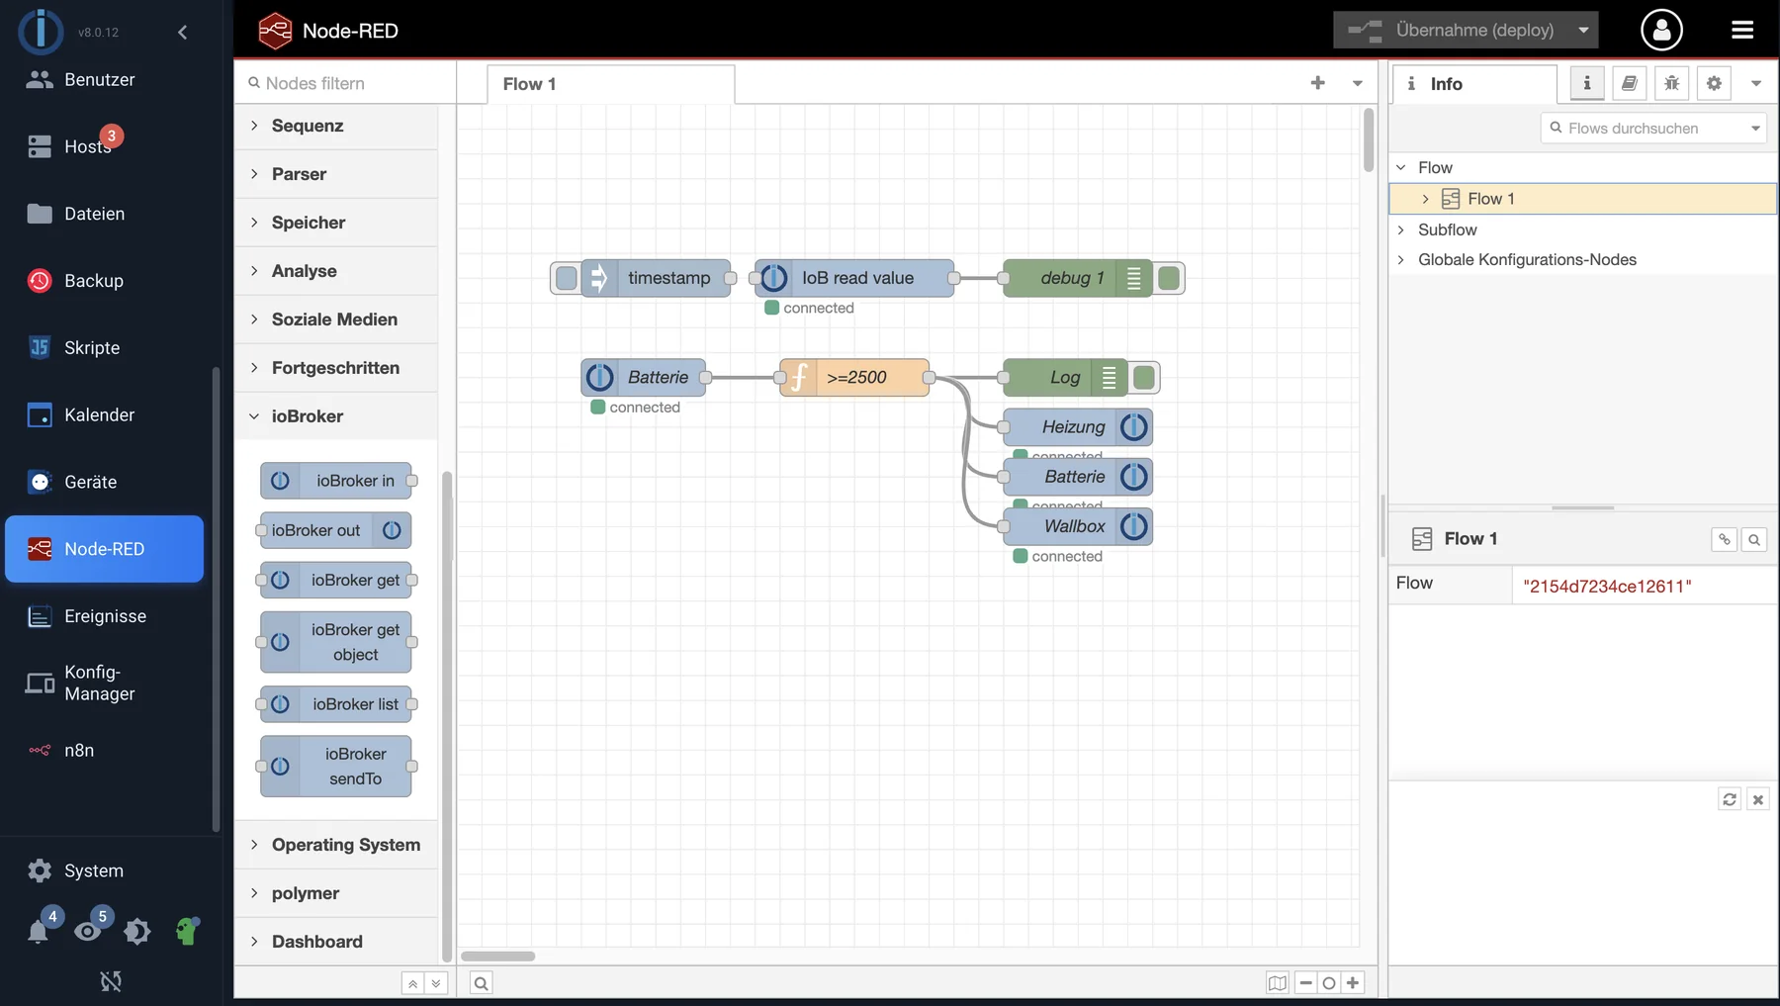Expand Speicher palette category
This screenshot has width=1780, height=1006.
[x=336, y=223]
